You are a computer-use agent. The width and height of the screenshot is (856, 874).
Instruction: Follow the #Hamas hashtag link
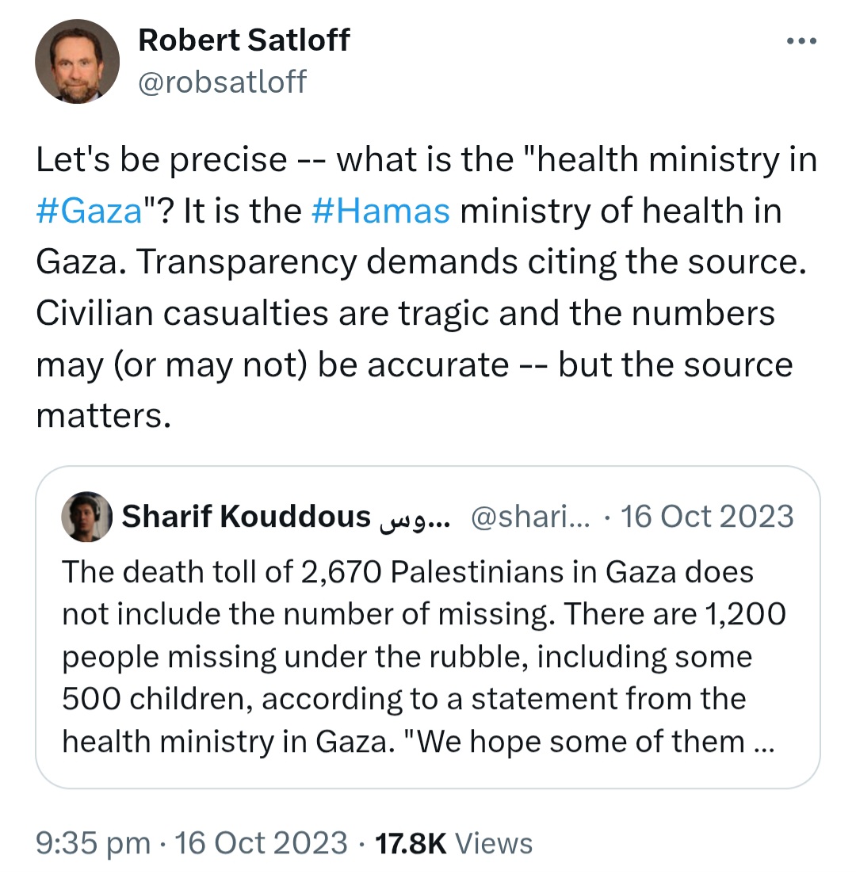381,212
